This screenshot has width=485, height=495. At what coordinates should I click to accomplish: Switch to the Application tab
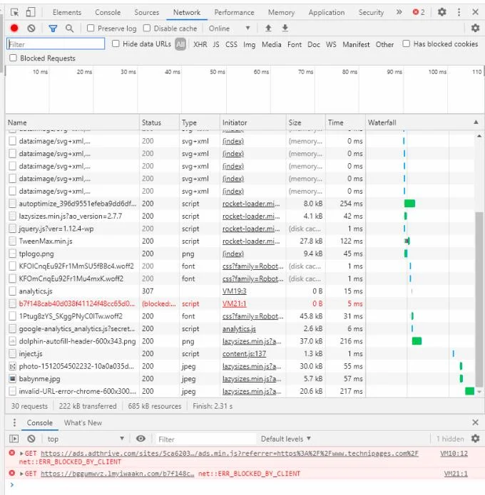327,12
